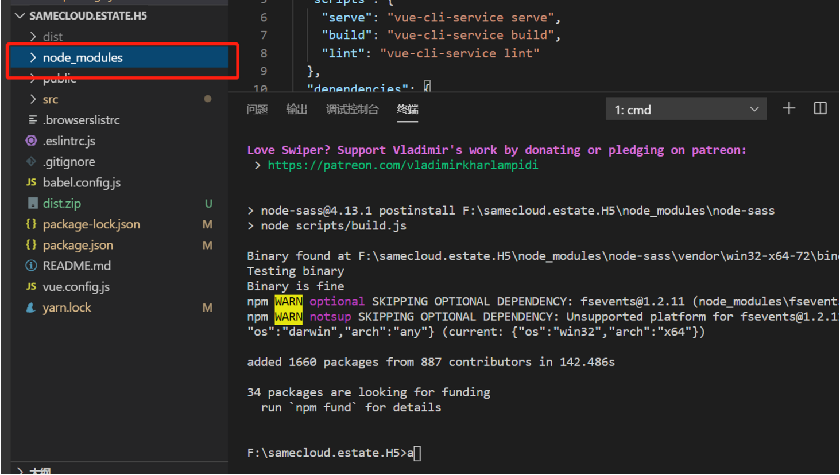Expand the outline section at the sidebar bottom
Image resolution: width=840 pixels, height=475 pixels.
coord(20,470)
